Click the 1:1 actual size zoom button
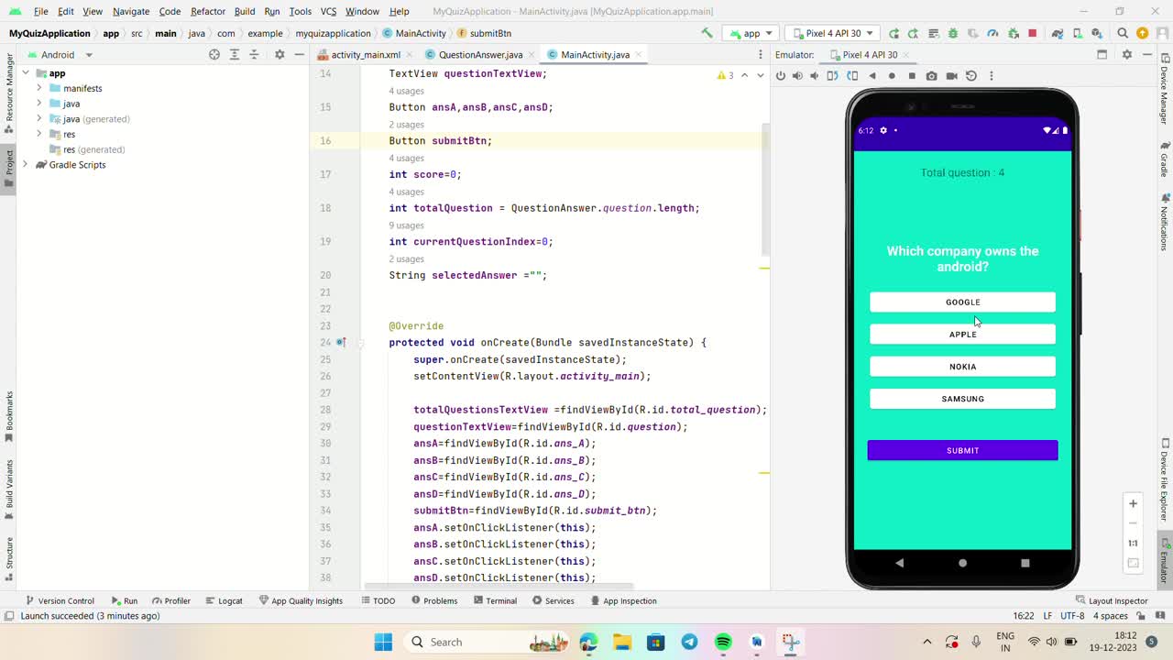Image resolution: width=1173 pixels, height=660 pixels. point(1133,544)
